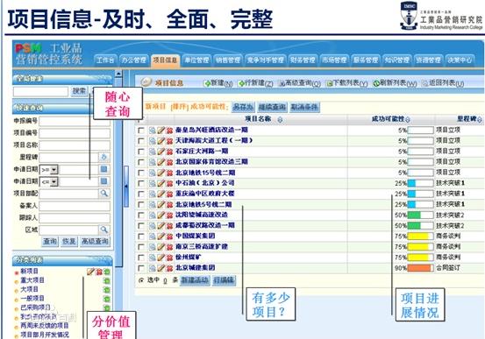Edit the 天津海滨大道工程 row with pencil icon
The height and width of the screenshot is (339, 485).
[x=160, y=141]
